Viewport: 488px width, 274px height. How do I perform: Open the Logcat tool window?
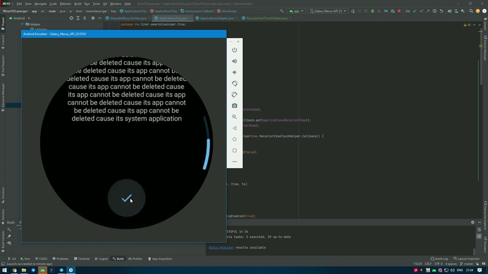(101, 259)
